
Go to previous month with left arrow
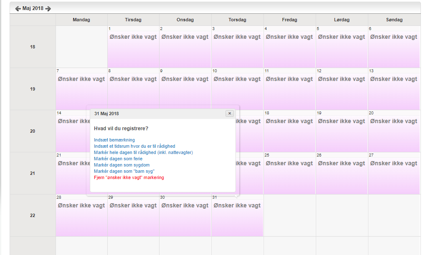18,9
